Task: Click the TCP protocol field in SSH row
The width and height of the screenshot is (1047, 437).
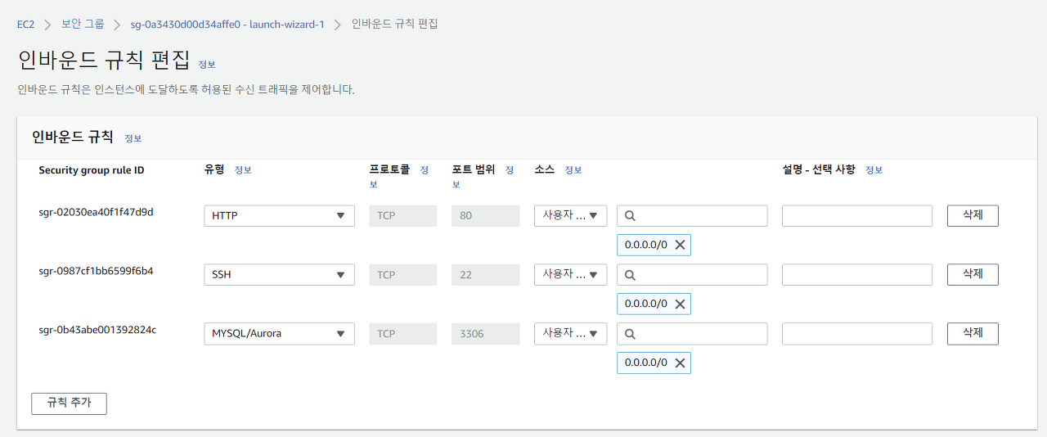Action: [403, 275]
